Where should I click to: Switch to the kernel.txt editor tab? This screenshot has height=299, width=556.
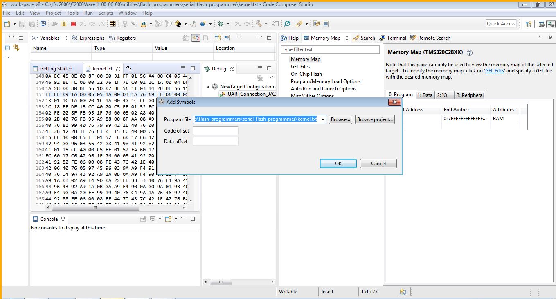pos(102,68)
